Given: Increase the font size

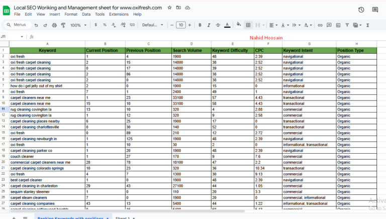Looking at the screenshot, I should coord(189,25).
